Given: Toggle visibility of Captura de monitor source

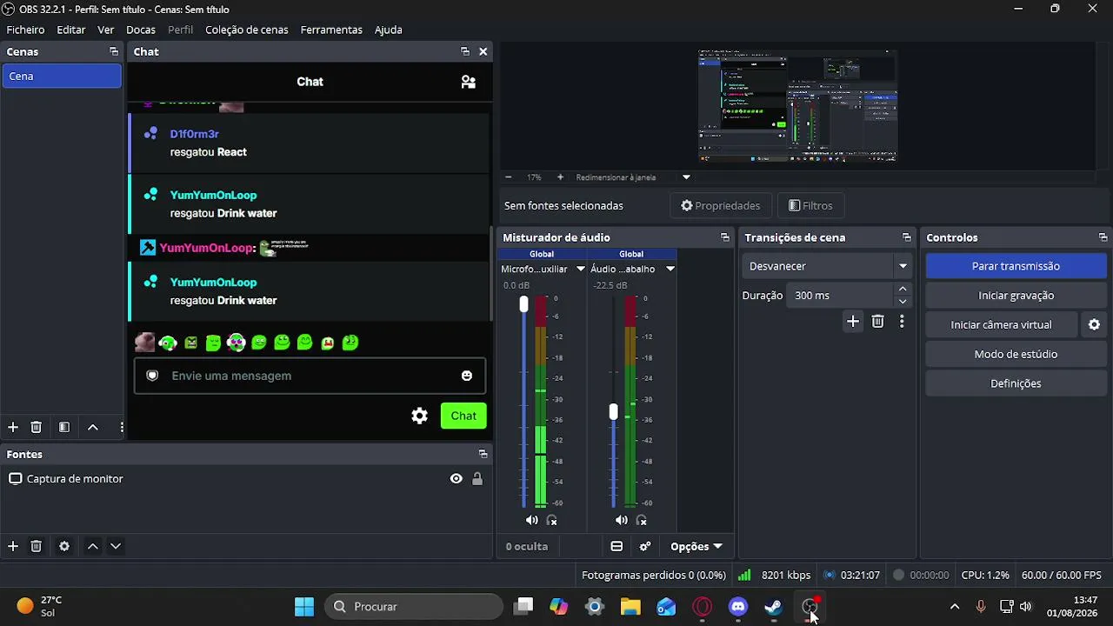Looking at the screenshot, I should (x=456, y=479).
